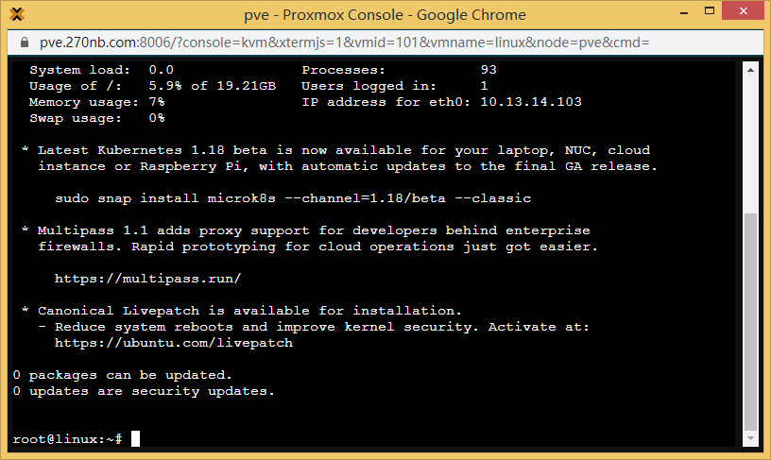Image resolution: width=771 pixels, height=460 pixels.
Task: Click the sudo snap install microk8s command
Action: pyautogui.click(x=293, y=198)
